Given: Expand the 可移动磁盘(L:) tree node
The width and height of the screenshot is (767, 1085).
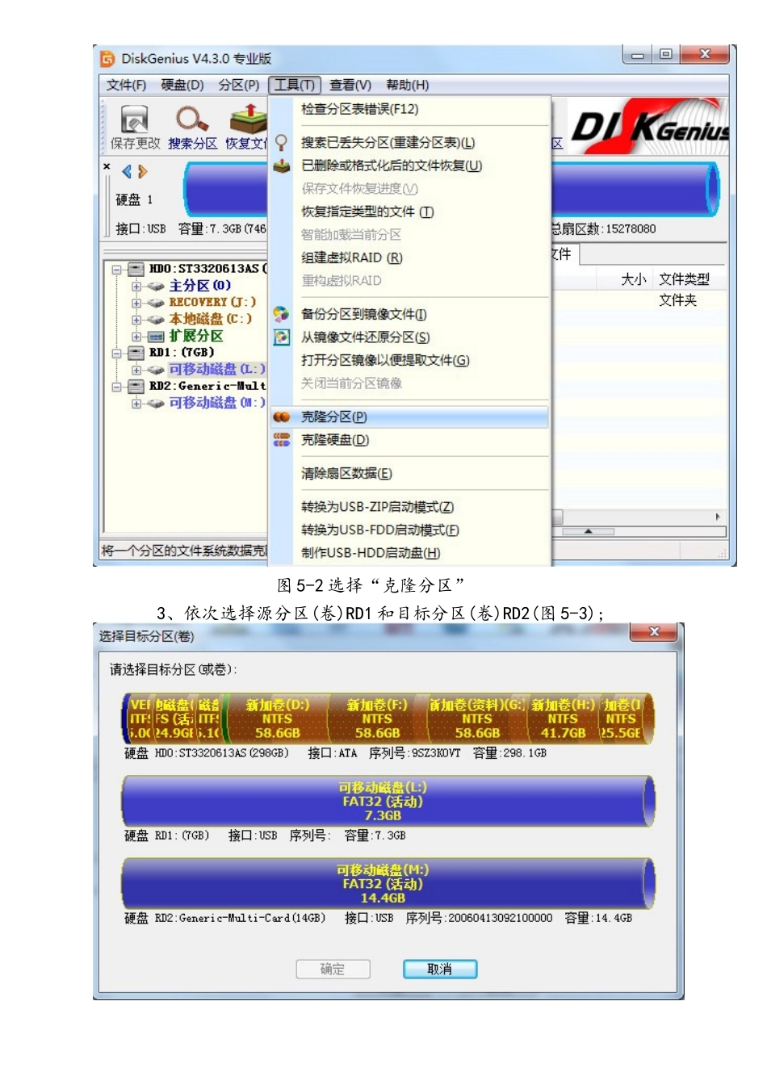Looking at the screenshot, I should click(x=136, y=370).
